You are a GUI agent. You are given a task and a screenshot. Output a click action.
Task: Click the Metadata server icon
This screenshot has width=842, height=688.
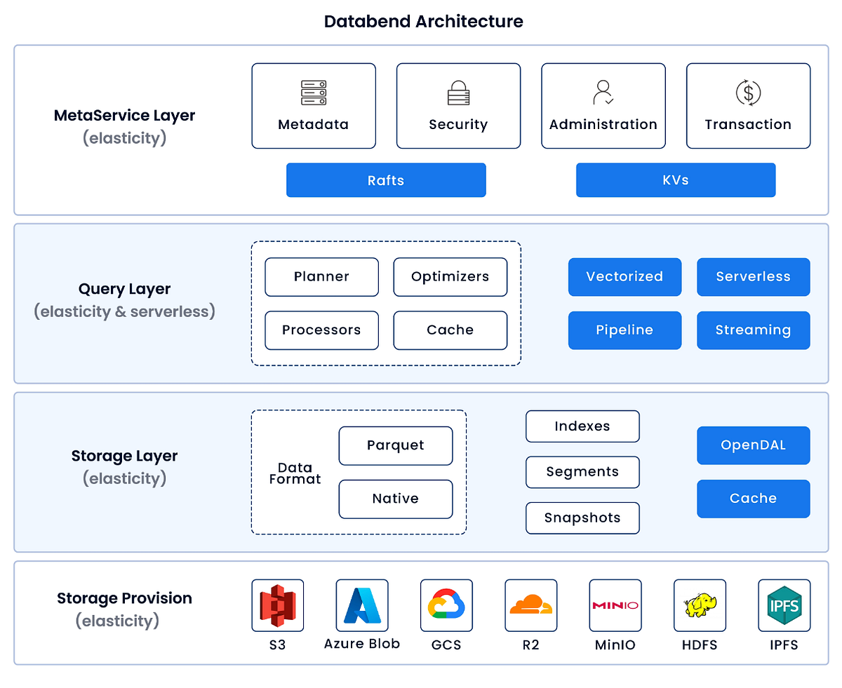(x=314, y=92)
